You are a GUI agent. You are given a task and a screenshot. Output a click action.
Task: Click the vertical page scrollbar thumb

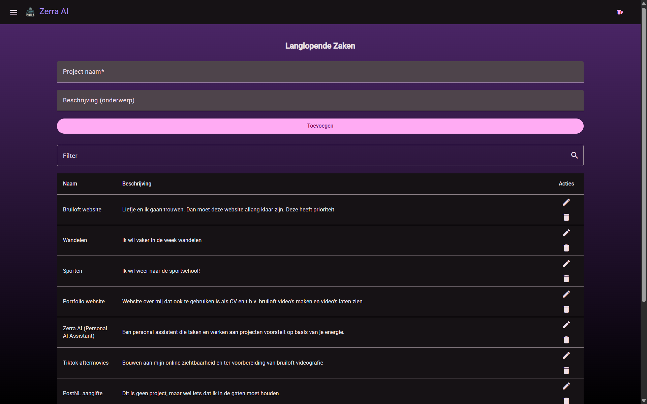point(644,155)
